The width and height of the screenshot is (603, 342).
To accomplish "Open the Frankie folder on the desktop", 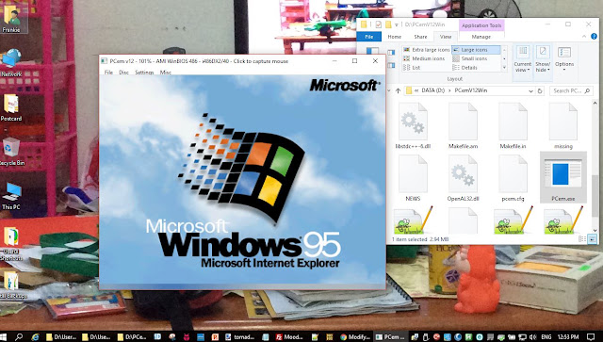I will pos(12,18).
